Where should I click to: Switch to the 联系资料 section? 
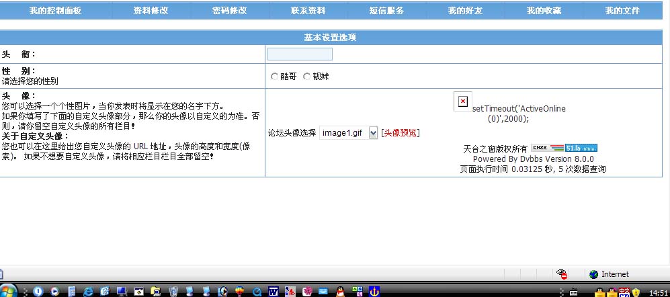pyautogui.click(x=308, y=11)
